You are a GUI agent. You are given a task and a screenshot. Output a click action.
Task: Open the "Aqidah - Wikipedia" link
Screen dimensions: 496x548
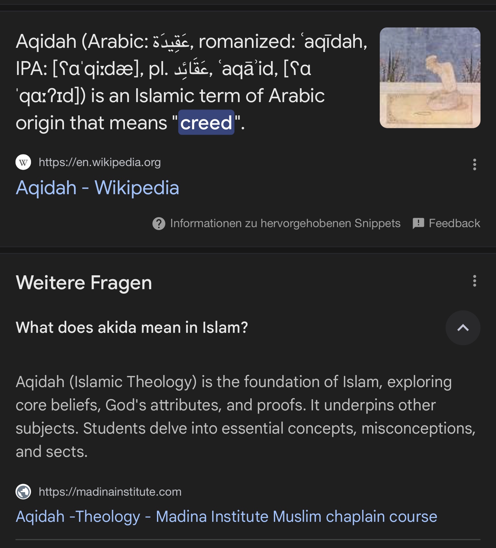click(x=97, y=188)
